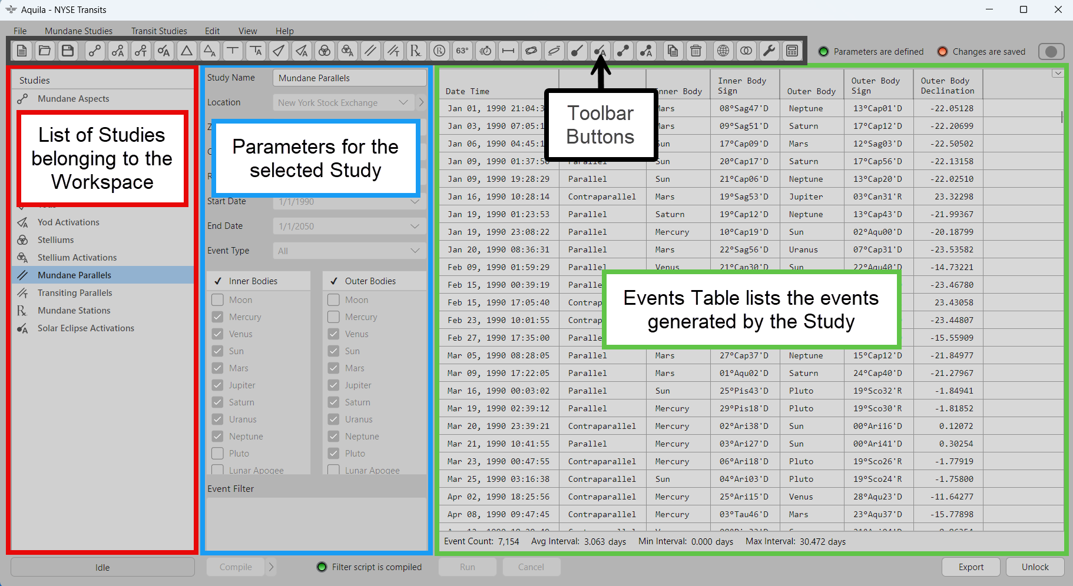Select Mundane Stations in the Studies list

pyautogui.click(x=102, y=311)
